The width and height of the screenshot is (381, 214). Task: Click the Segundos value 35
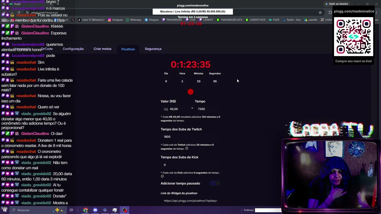(x=215, y=81)
